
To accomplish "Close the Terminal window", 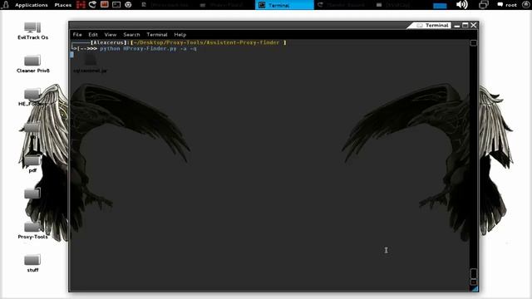I will pyautogui.click(x=474, y=26).
